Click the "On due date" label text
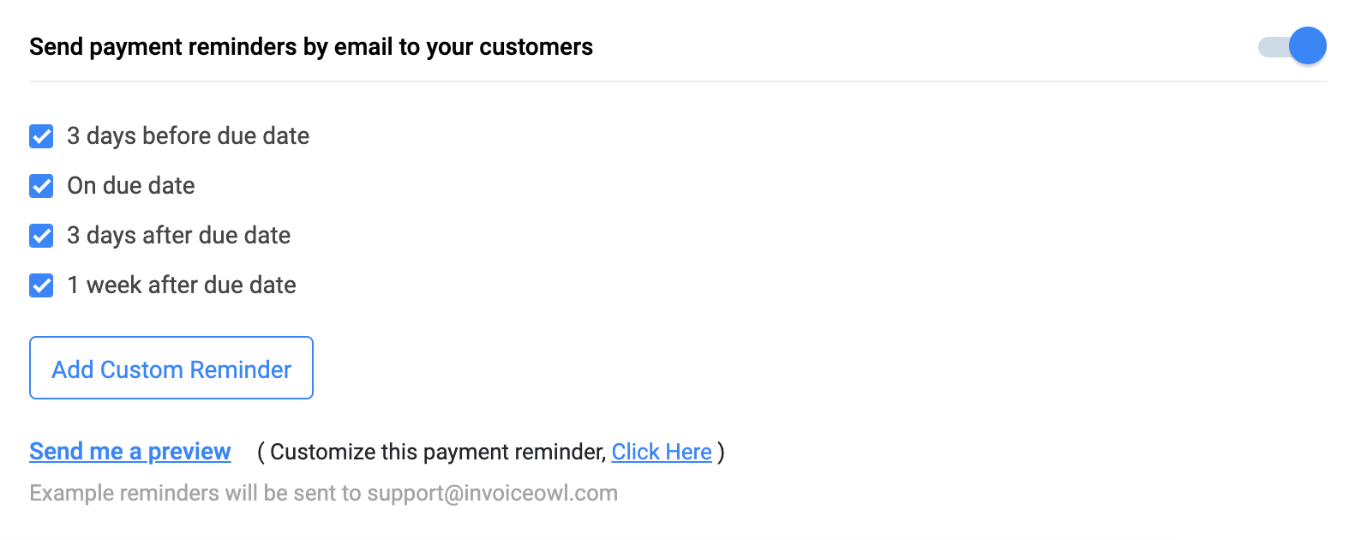Viewport: 1349px width, 540px height. tap(131, 186)
